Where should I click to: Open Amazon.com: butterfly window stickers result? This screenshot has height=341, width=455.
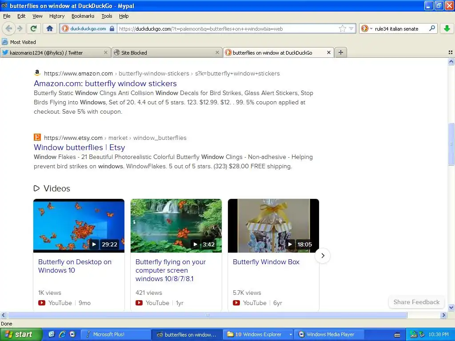105,83
